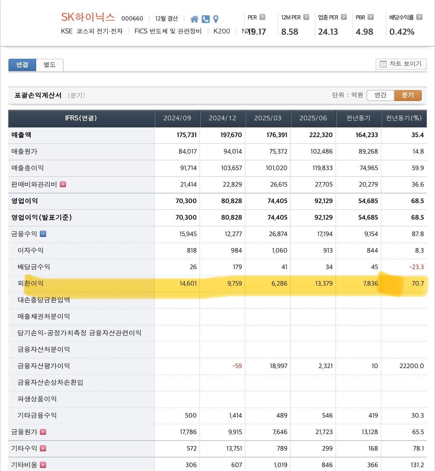Click the SK하이닉스 company name
The width and height of the screenshot is (435, 471).
pos(88,17)
